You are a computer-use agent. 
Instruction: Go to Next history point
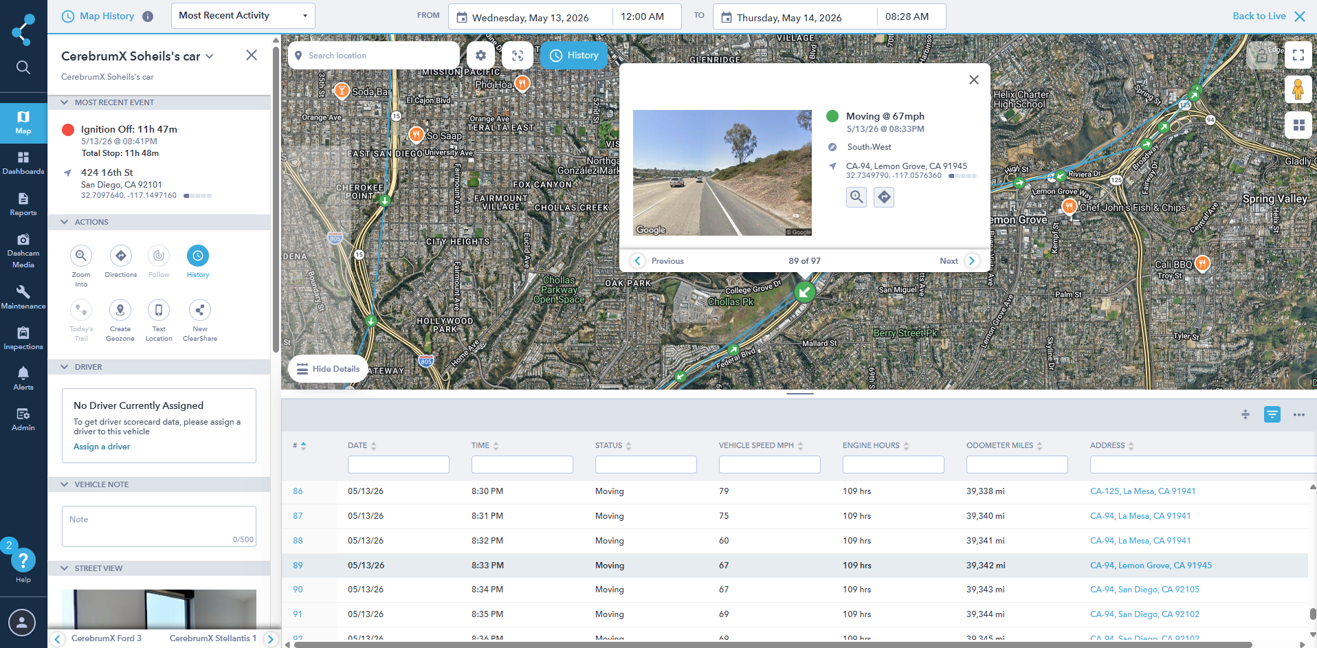click(x=960, y=261)
